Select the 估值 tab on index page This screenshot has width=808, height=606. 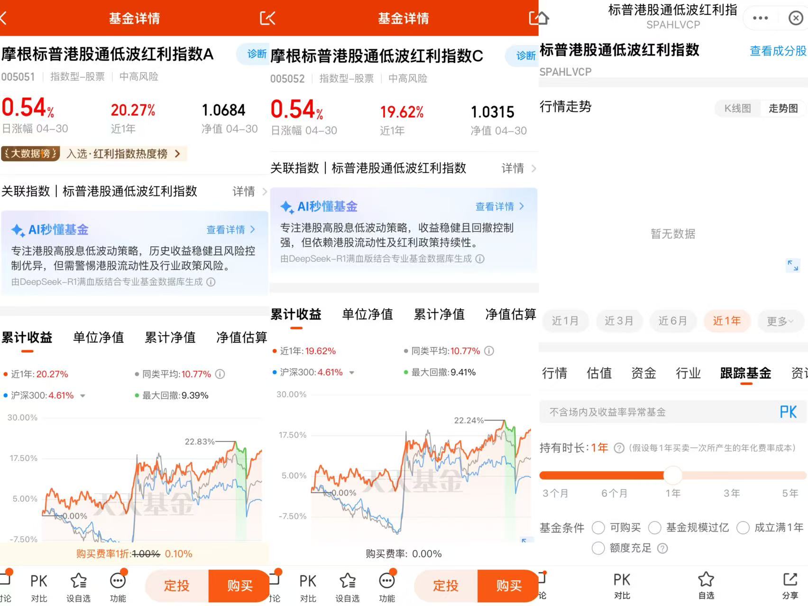tap(599, 374)
